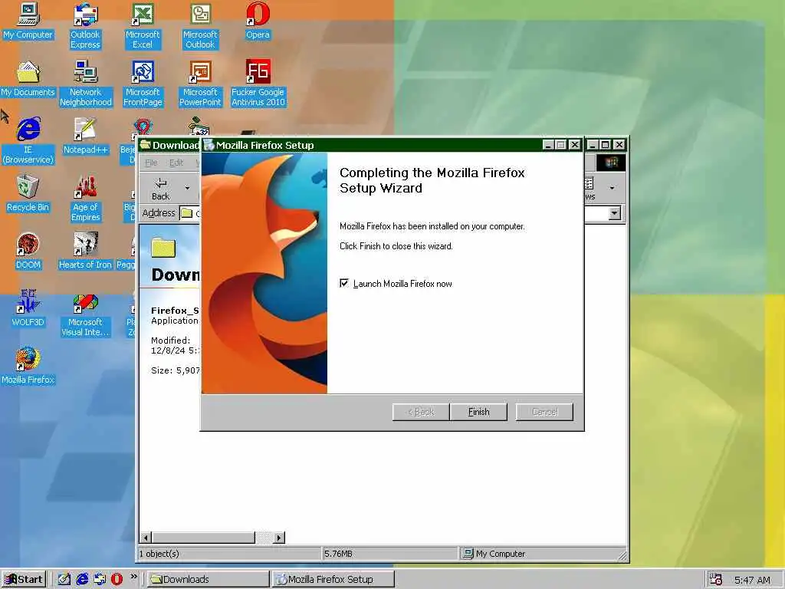Open the File menu in Downloads window
Viewport: 785px width, 589px height.
click(151, 163)
